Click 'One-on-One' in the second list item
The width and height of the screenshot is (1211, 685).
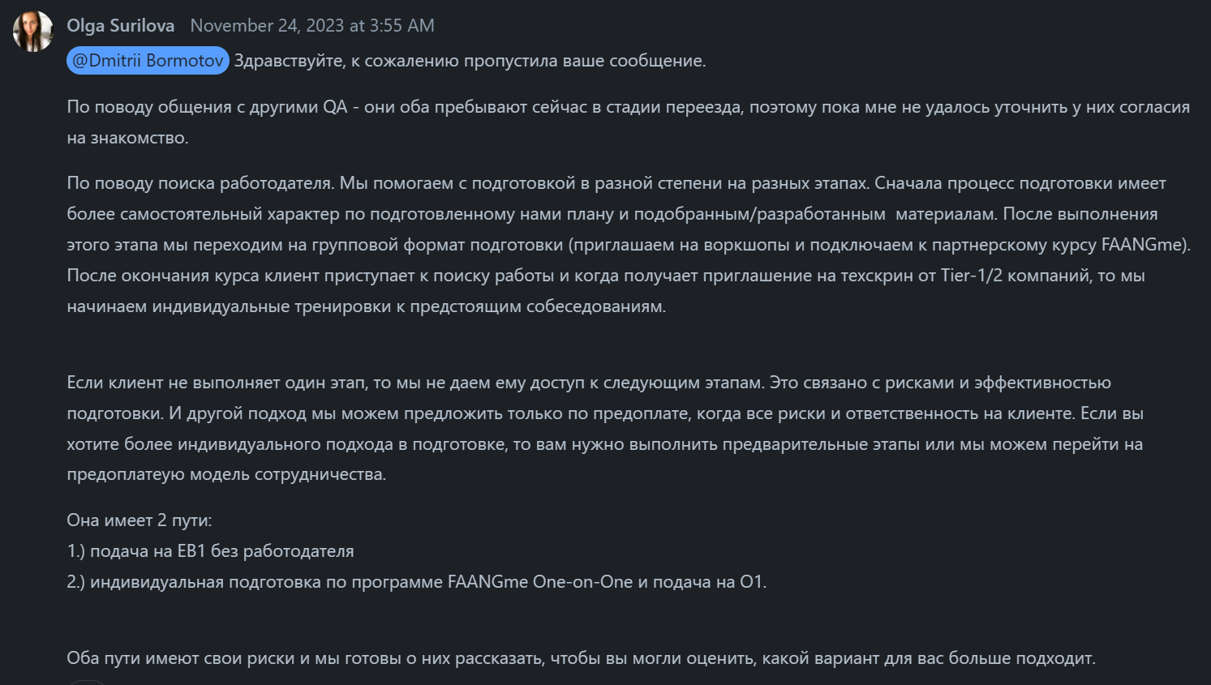[582, 582]
